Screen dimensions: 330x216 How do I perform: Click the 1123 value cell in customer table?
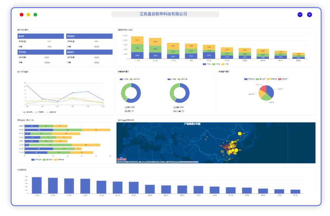[49, 41]
